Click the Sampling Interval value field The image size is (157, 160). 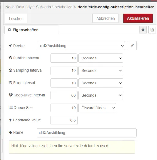(64, 71)
